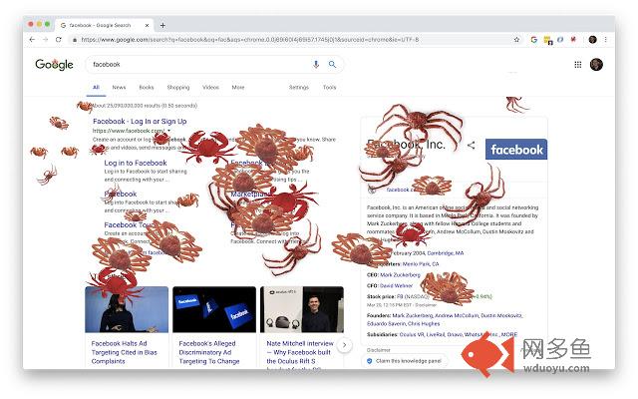Start voice search with microphone icon
Screen dimensions: 638x399
tap(316, 64)
